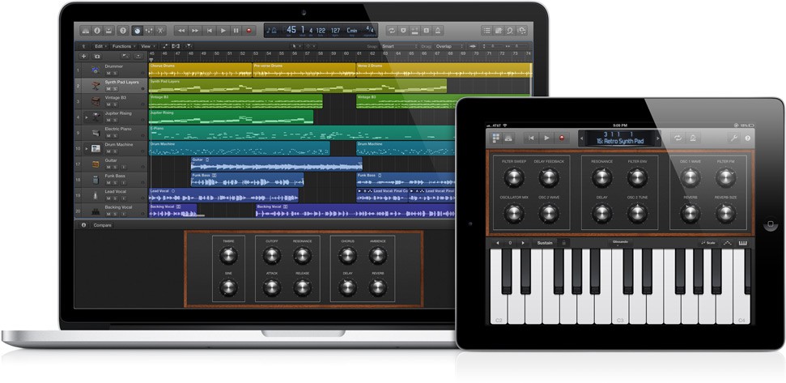This screenshot has height=383, width=786.
Task: Select the Pre-verse Drums region
Action: [304, 70]
